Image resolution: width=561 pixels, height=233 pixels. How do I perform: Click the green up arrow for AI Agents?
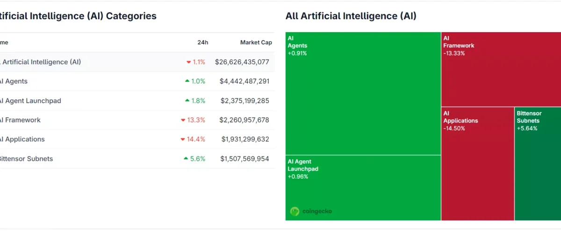click(x=187, y=81)
